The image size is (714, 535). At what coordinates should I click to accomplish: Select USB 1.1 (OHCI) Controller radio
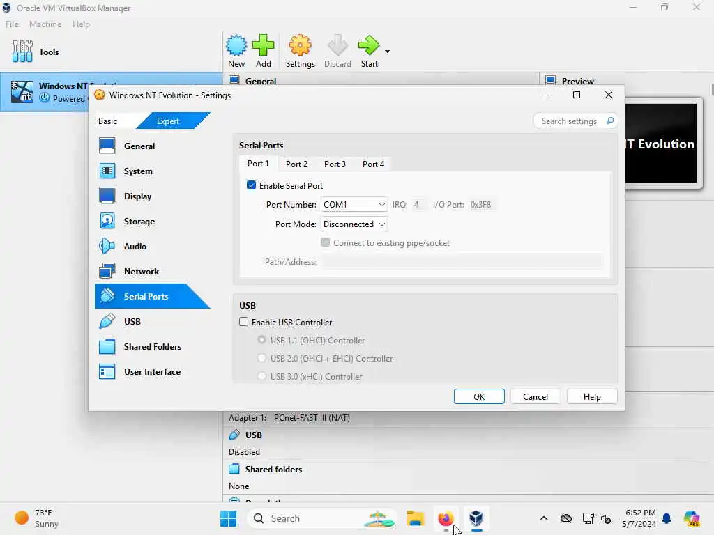click(262, 340)
